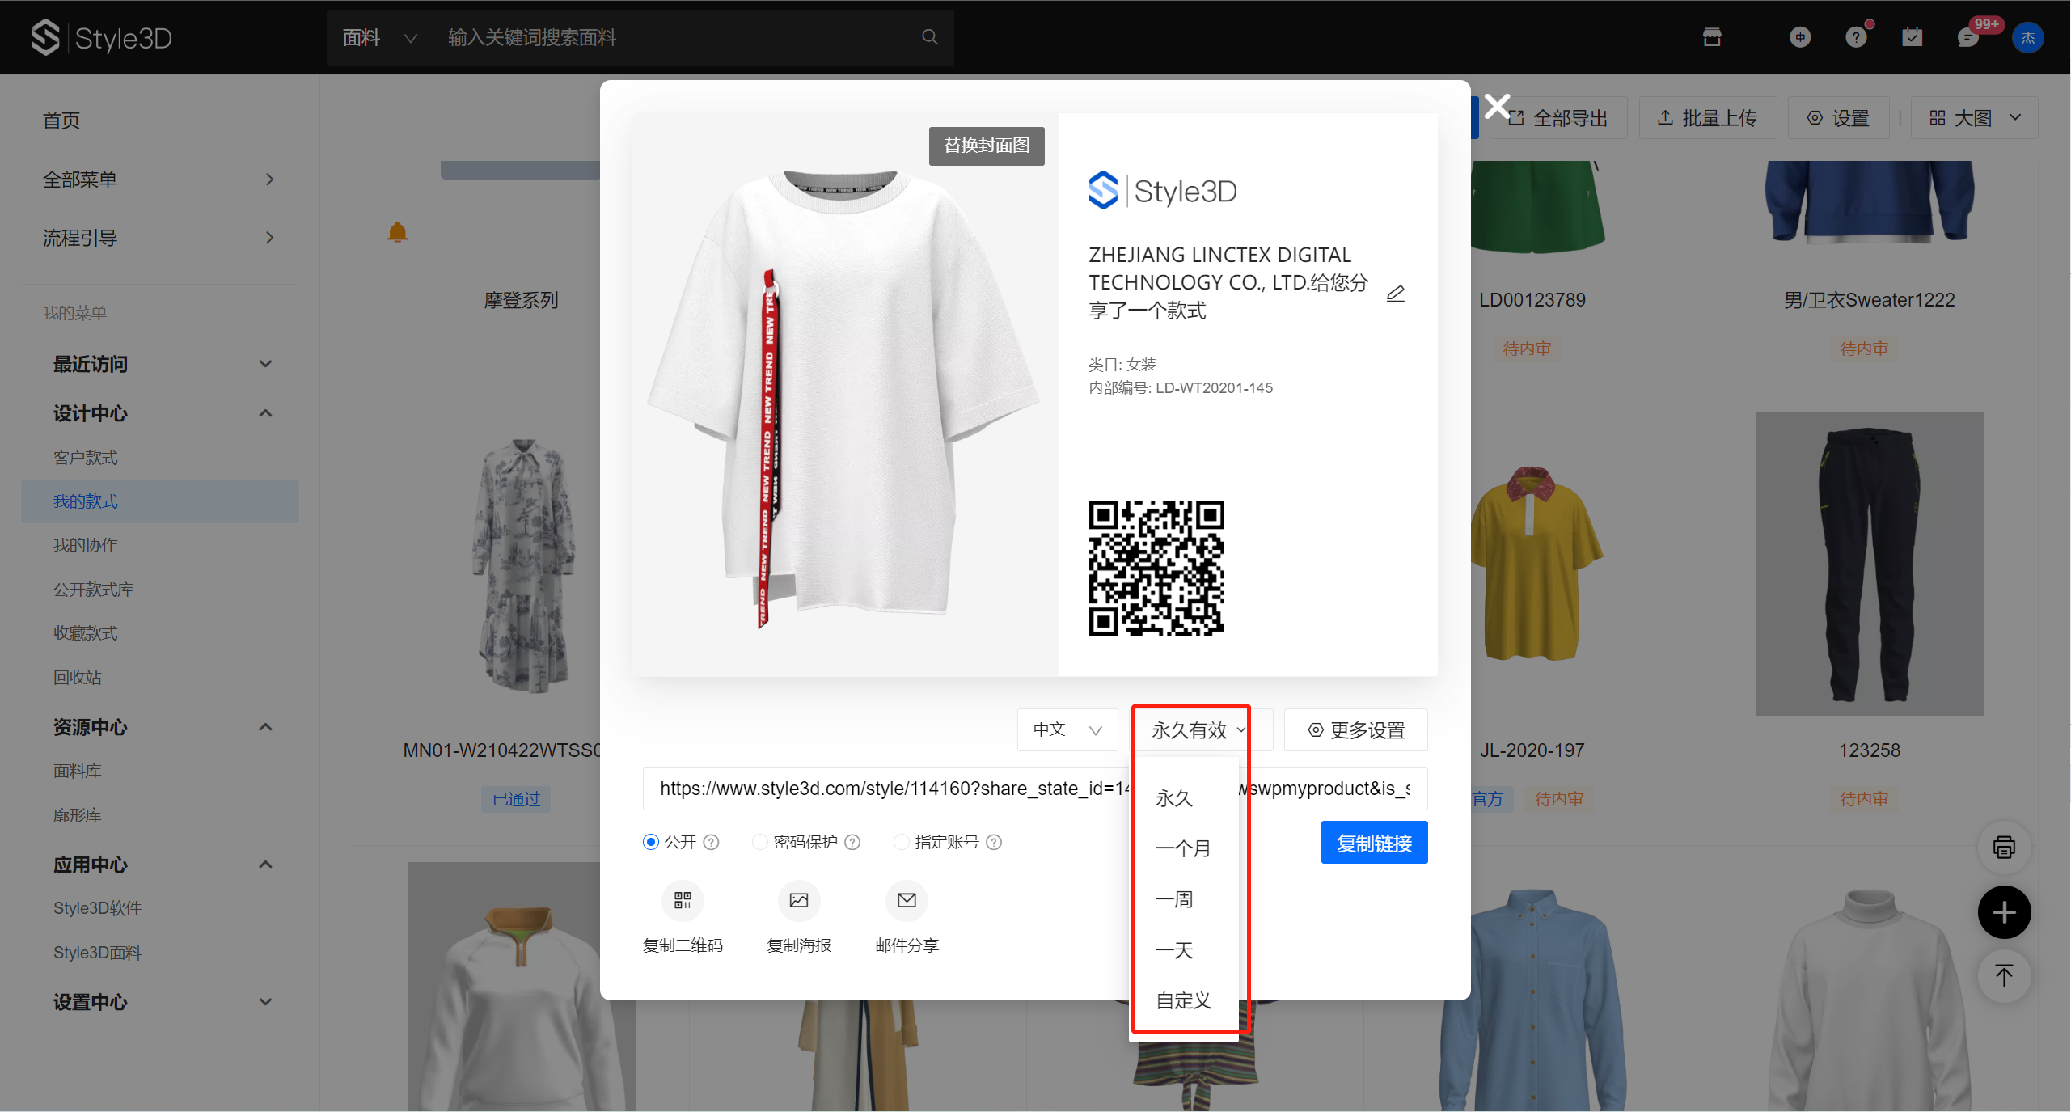This screenshot has width=2071, height=1112.
Task: Collapse the 资源中心 section
Action: (x=159, y=727)
